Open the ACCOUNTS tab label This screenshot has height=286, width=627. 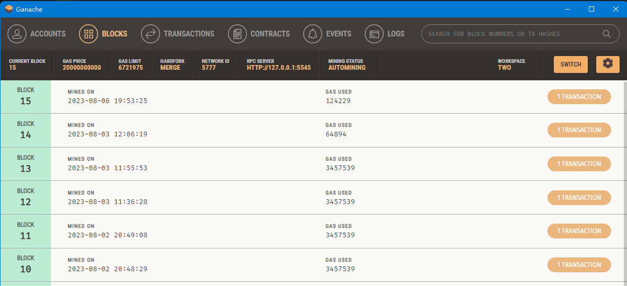pos(48,34)
